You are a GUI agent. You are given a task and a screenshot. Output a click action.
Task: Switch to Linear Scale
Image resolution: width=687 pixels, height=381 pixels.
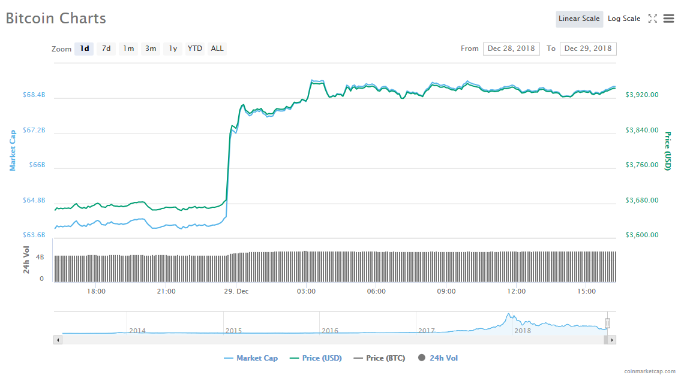pyautogui.click(x=579, y=19)
